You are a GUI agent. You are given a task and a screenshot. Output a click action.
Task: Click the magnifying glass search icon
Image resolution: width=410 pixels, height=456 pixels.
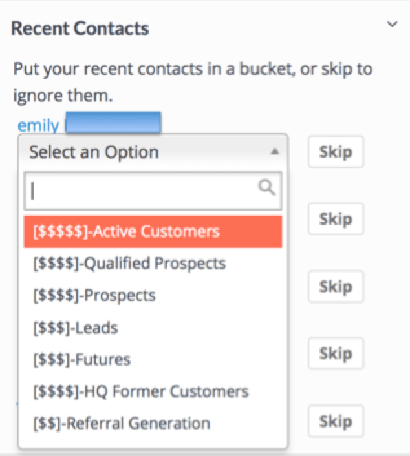266,187
